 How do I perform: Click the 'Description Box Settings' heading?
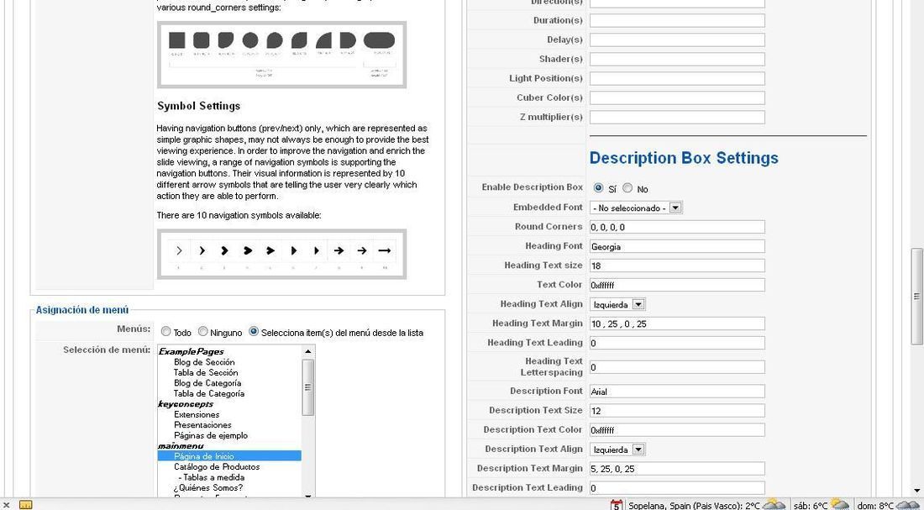[x=684, y=158]
